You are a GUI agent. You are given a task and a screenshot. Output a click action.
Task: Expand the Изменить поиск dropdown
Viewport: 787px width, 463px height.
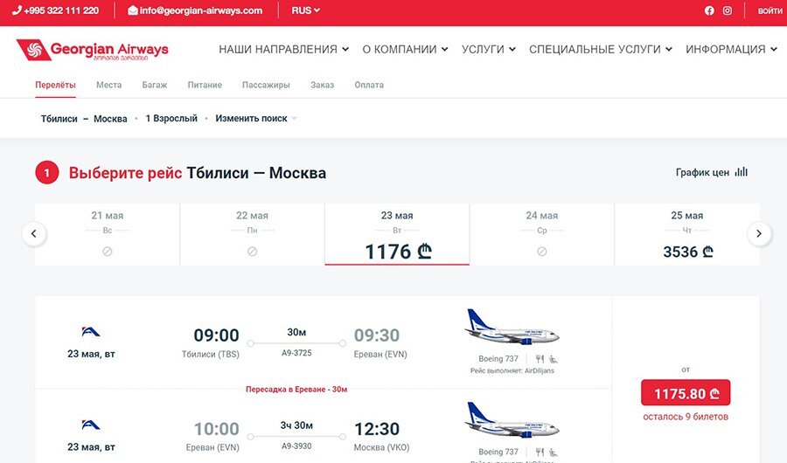coord(256,119)
